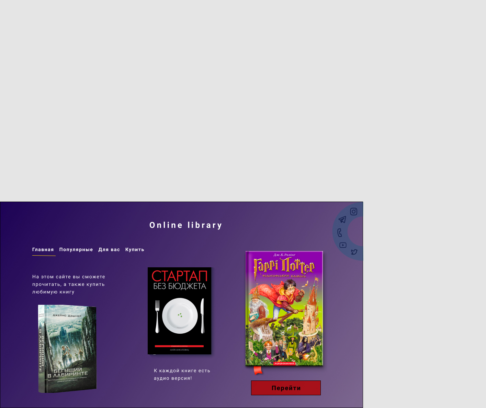Open the Instagram social icon
Image resolution: width=486 pixels, height=408 pixels.
click(x=354, y=212)
